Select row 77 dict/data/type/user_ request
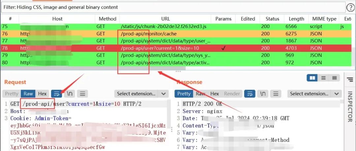This screenshot has height=151, width=356. tap(176, 41)
